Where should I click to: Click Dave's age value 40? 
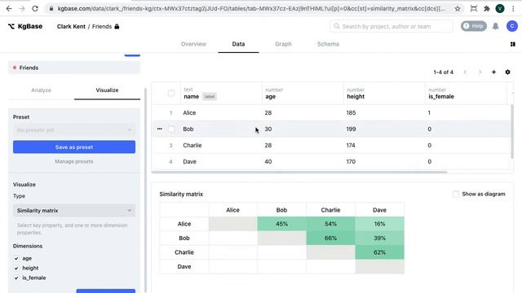pyautogui.click(x=268, y=161)
